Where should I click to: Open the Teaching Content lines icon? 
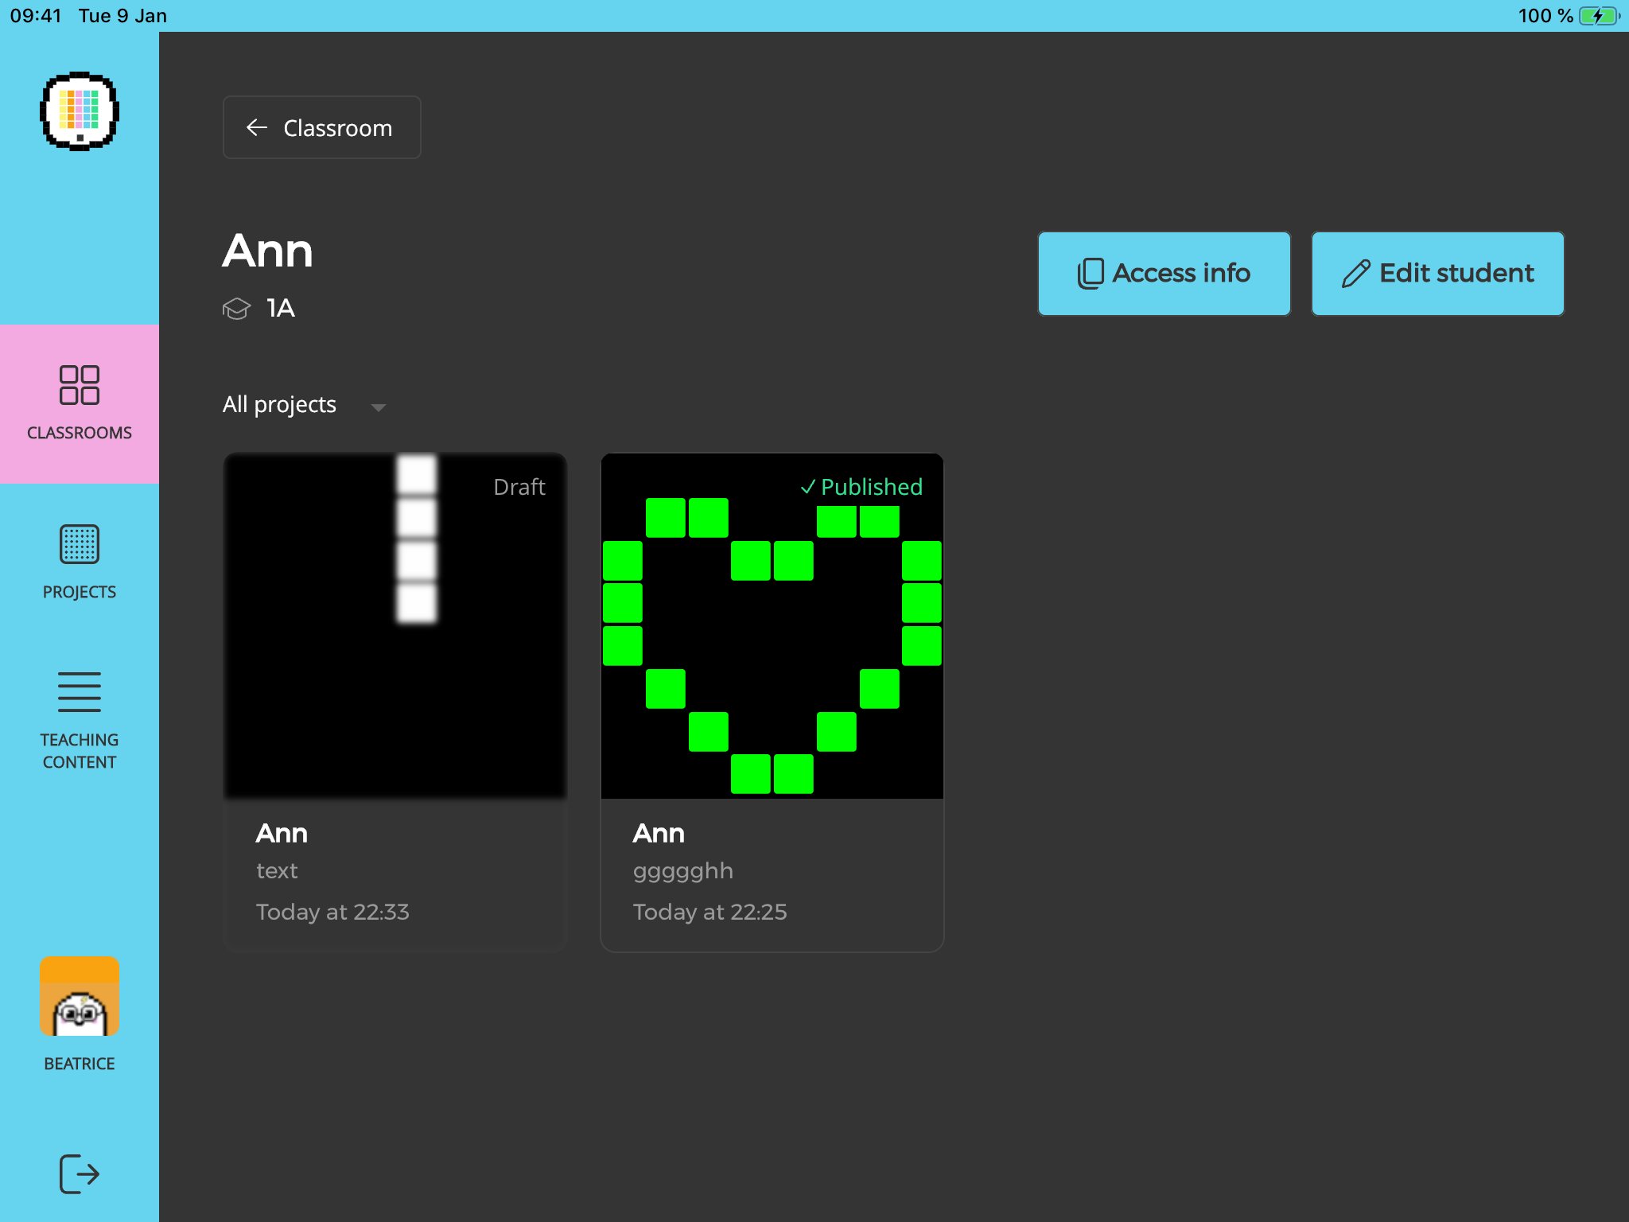click(80, 691)
